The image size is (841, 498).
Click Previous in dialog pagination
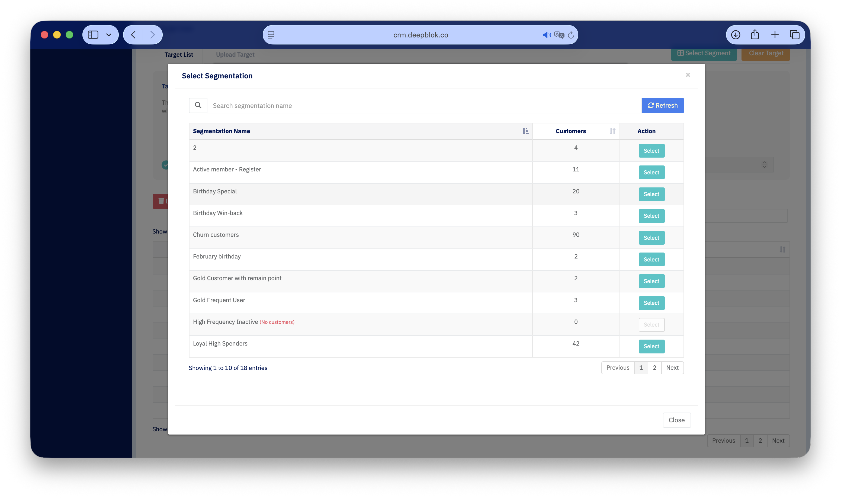tap(618, 368)
